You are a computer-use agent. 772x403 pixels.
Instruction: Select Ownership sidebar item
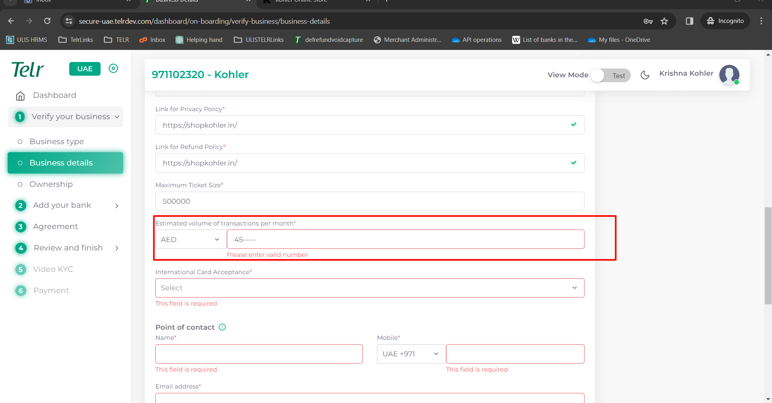51,184
